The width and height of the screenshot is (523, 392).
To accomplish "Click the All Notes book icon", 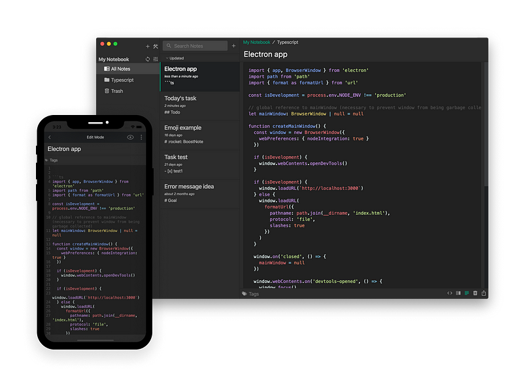I will 107,69.
